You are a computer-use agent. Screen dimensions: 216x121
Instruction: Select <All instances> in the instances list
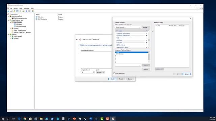(131, 54)
